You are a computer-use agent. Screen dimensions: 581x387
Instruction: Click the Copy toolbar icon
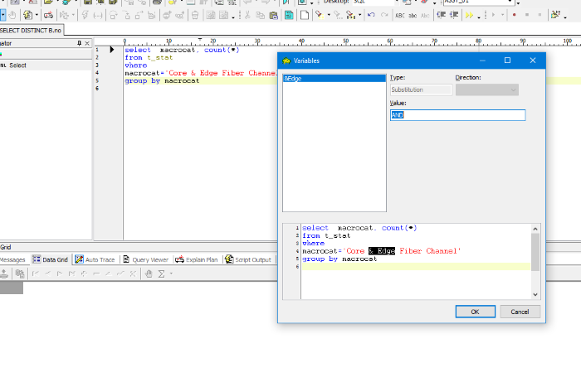pos(261,15)
